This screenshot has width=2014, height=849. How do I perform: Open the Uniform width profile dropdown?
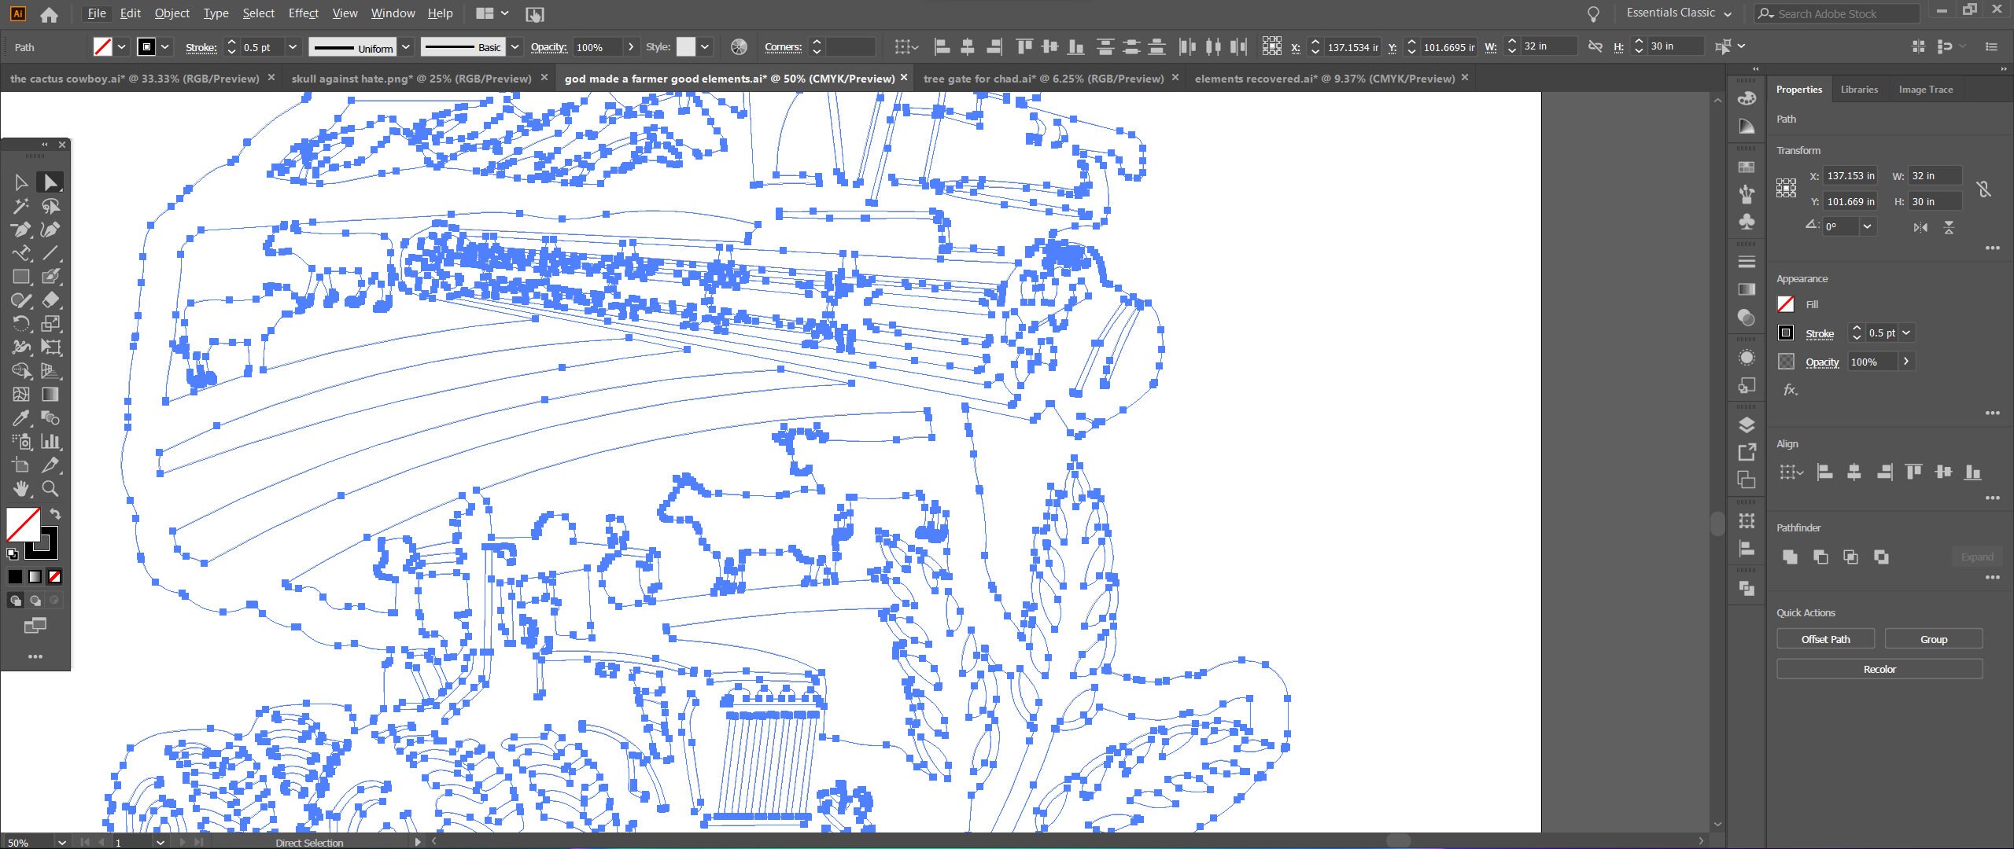click(406, 46)
